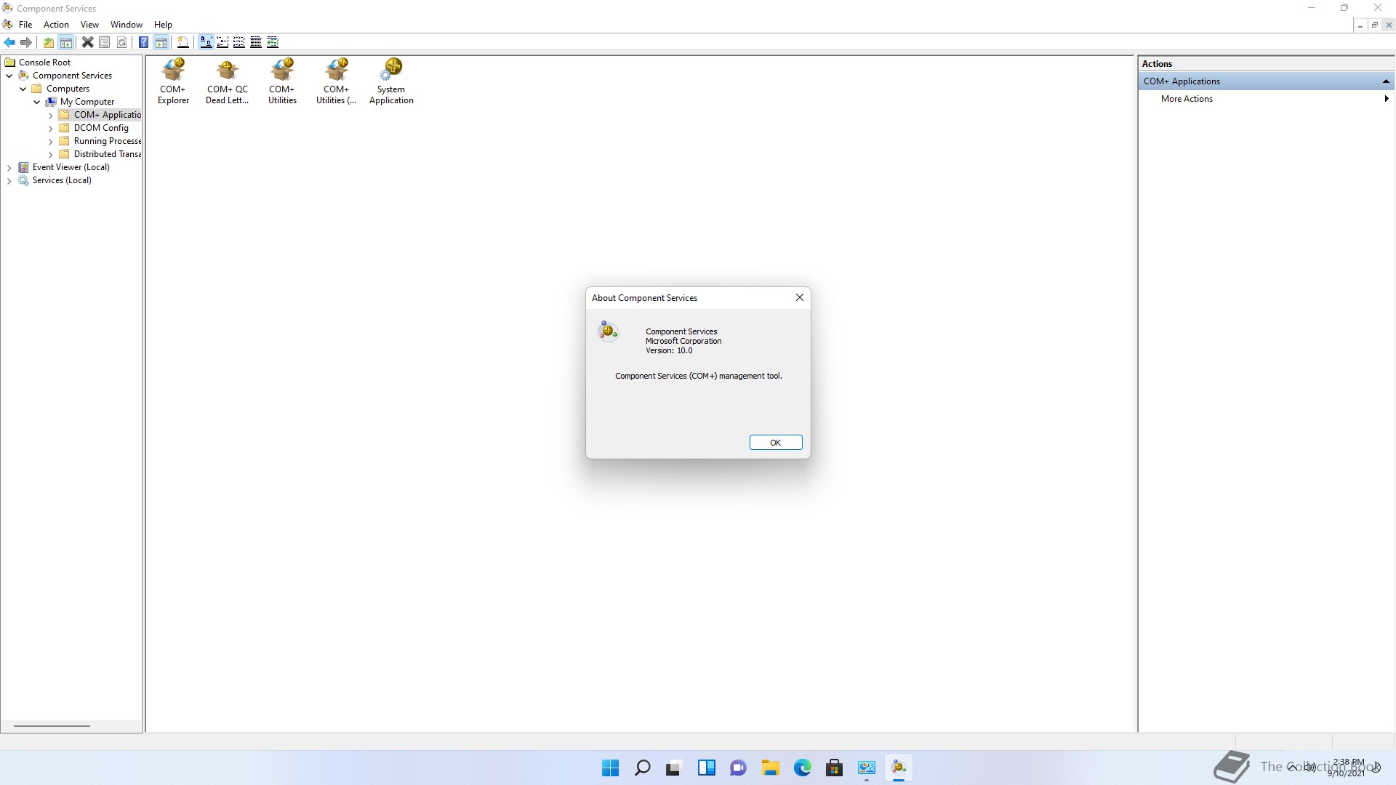This screenshot has height=785, width=1396.
Task: Open Microsoft Store from the taskbar
Action: click(834, 768)
